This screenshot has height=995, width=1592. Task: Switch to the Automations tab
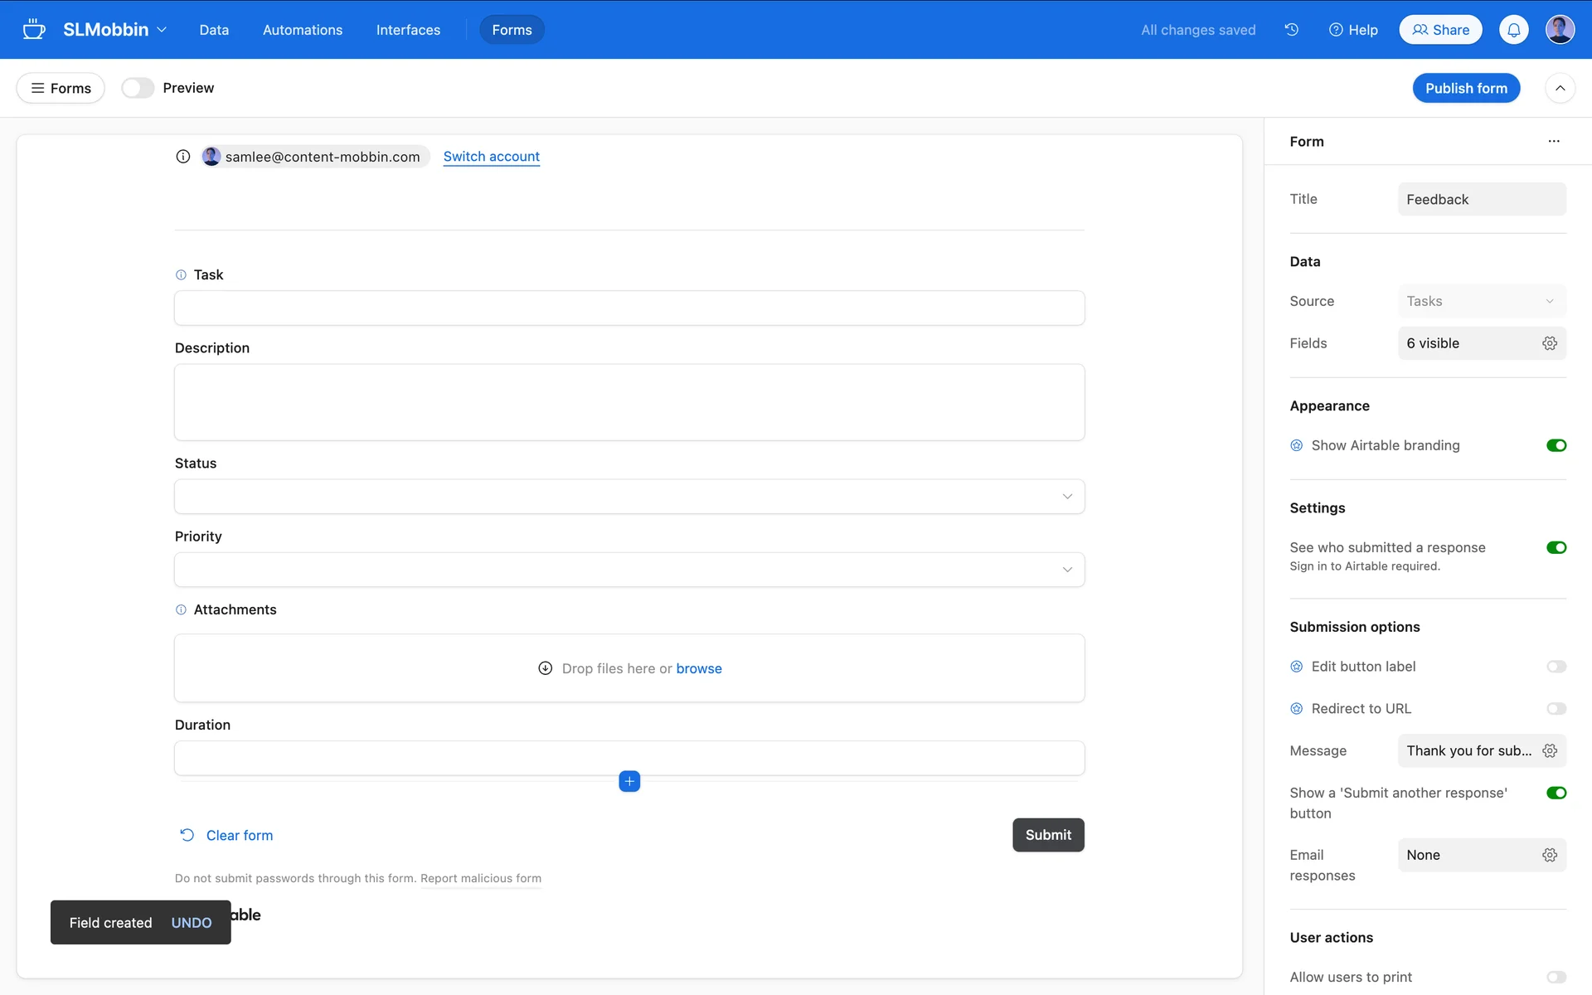pyautogui.click(x=302, y=30)
